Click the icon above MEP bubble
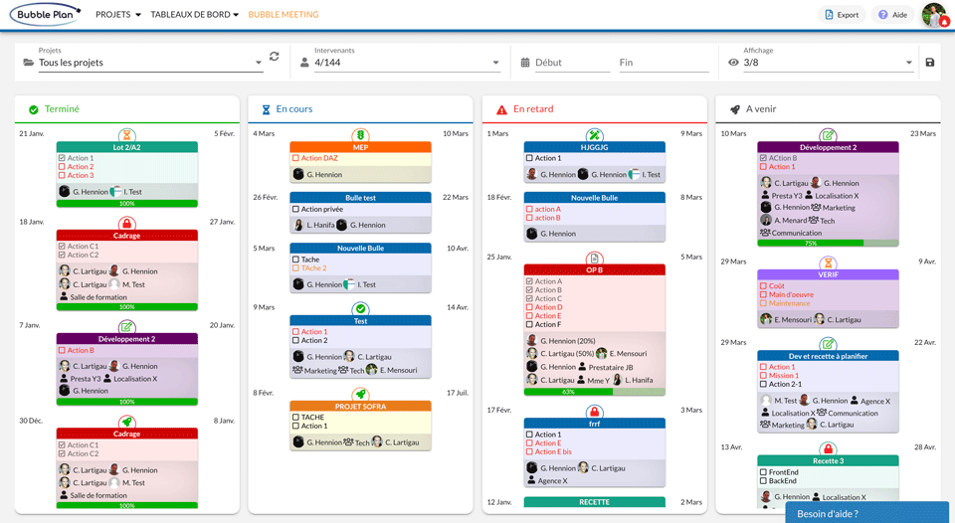Screen dimensions: 955x523 360,134
